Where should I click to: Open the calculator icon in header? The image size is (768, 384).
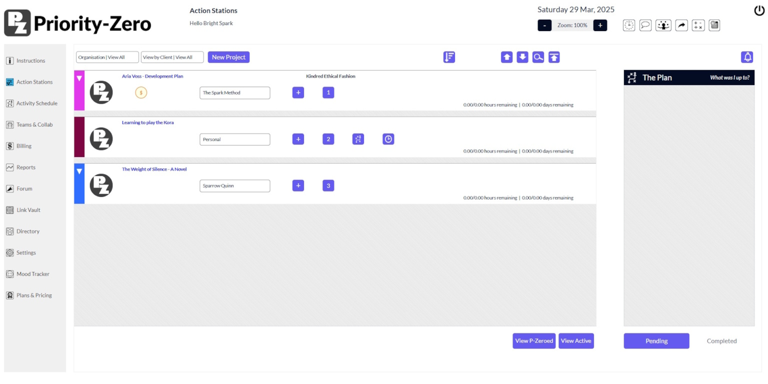698,25
